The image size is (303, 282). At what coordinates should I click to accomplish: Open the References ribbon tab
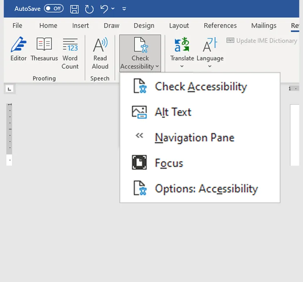(x=220, y=26)
